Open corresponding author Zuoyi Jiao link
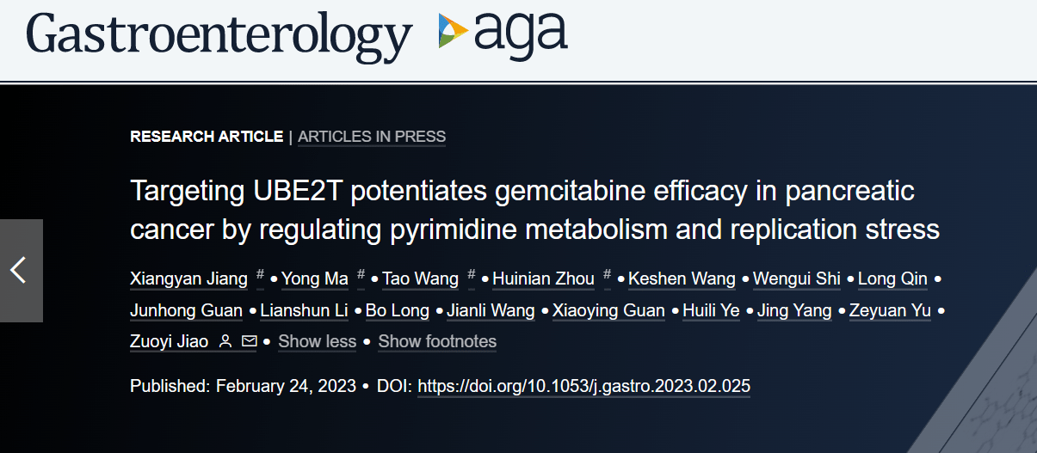This screenshot has width=1037, height=453. [x=170, y=341]
